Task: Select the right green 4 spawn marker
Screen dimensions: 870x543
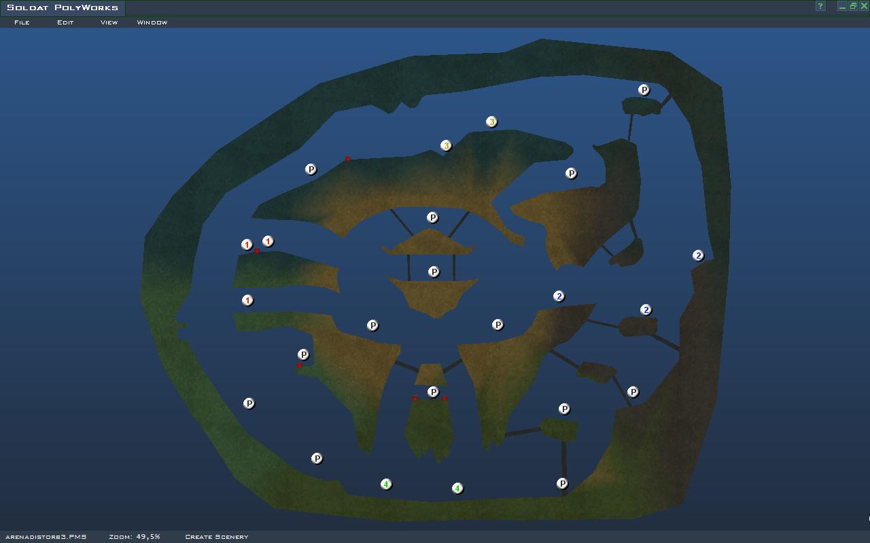Action: [457, 489]
